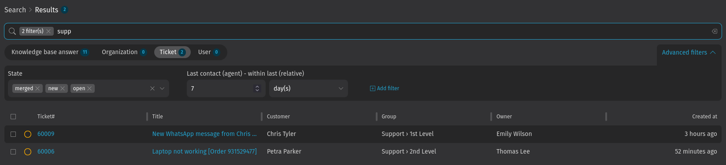726x165 pixels.
Task: Click the magnifier search icon
Action: pos(12,31)
